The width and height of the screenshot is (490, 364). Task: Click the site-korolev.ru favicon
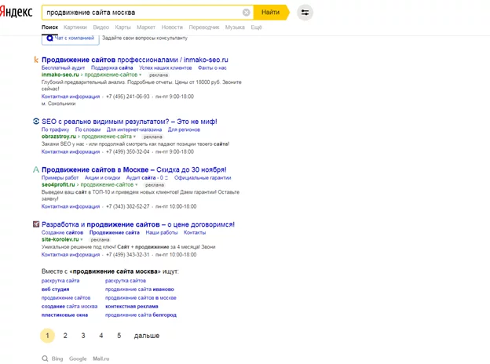[x=36, y=224]
